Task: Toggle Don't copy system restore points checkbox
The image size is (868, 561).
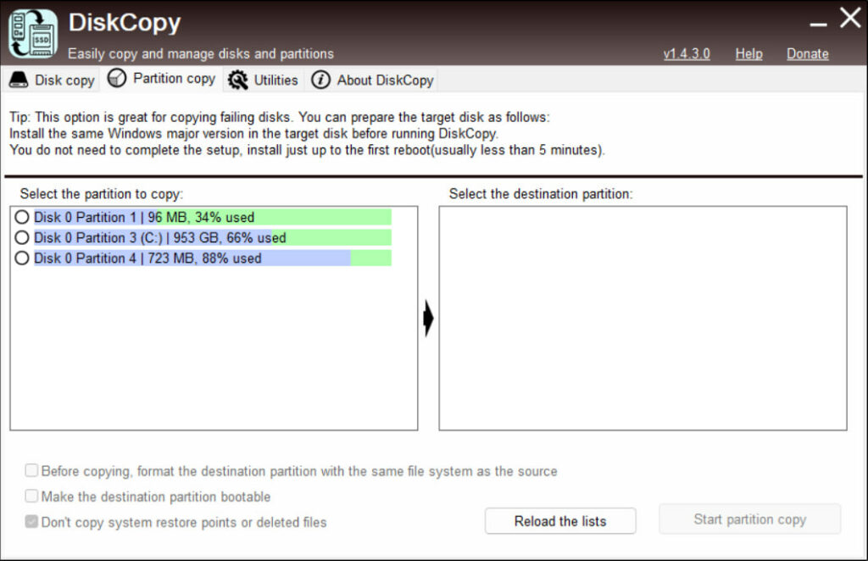Action: [x=31, y=521]
